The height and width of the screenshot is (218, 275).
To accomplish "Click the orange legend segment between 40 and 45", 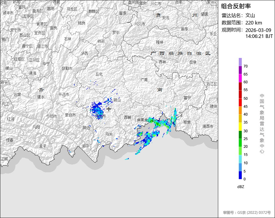I will tap(240, 110).
